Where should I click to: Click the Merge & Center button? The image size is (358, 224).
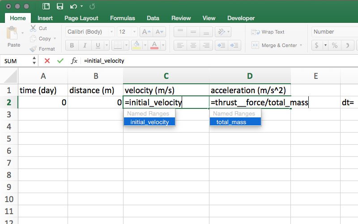tap(274, 45)
